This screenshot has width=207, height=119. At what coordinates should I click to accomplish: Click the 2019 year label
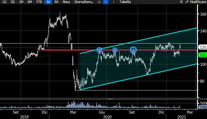pyautogui.click(x=24, y=117)
